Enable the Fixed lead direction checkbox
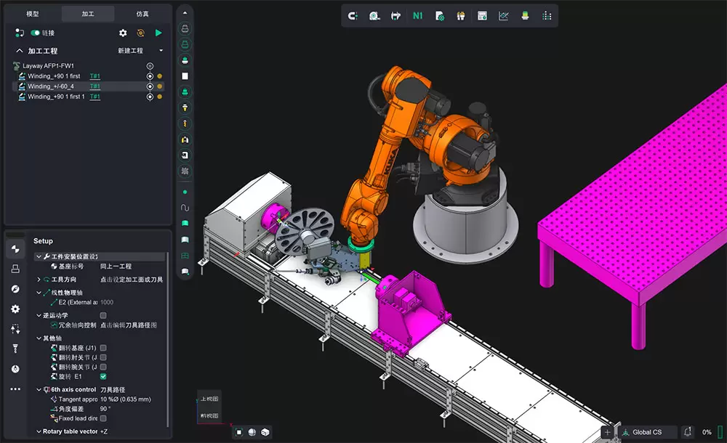 (x=103, y=418)
